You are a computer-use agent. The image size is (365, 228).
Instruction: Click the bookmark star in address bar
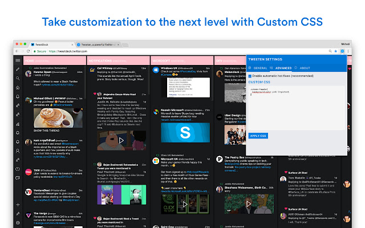[x=336, y=51]
